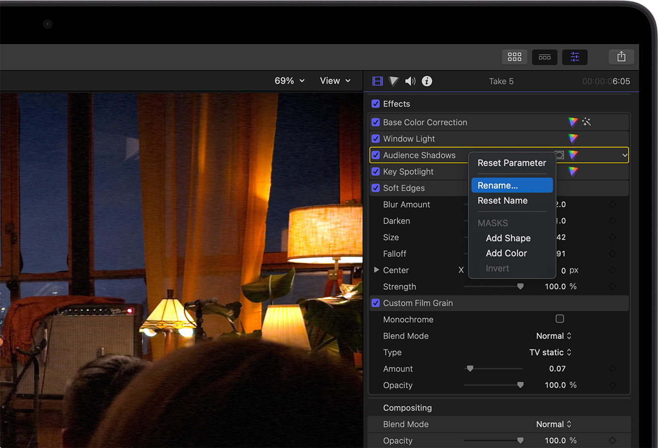Toggle Key Spotlight effect checkbox
Image resolution: width=658 pixels, height=448 pixels.
(x=375, y=171)
